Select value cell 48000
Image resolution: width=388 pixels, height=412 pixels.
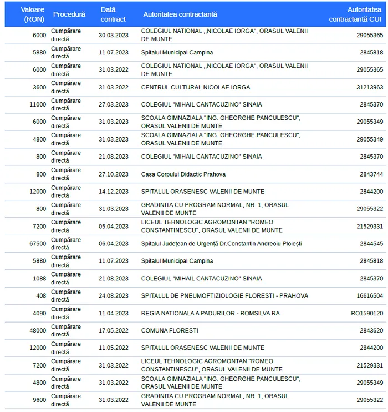tap(38, 330)
